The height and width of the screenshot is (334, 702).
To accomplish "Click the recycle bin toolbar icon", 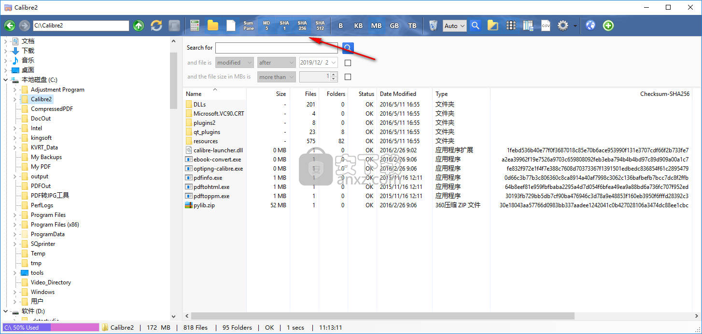I will point(433,26).
